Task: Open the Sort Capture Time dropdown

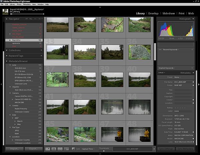Action: pos(88,149)
